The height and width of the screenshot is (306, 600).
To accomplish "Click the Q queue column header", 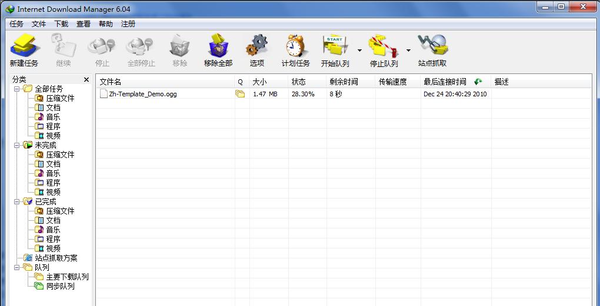I will [240, 82].
